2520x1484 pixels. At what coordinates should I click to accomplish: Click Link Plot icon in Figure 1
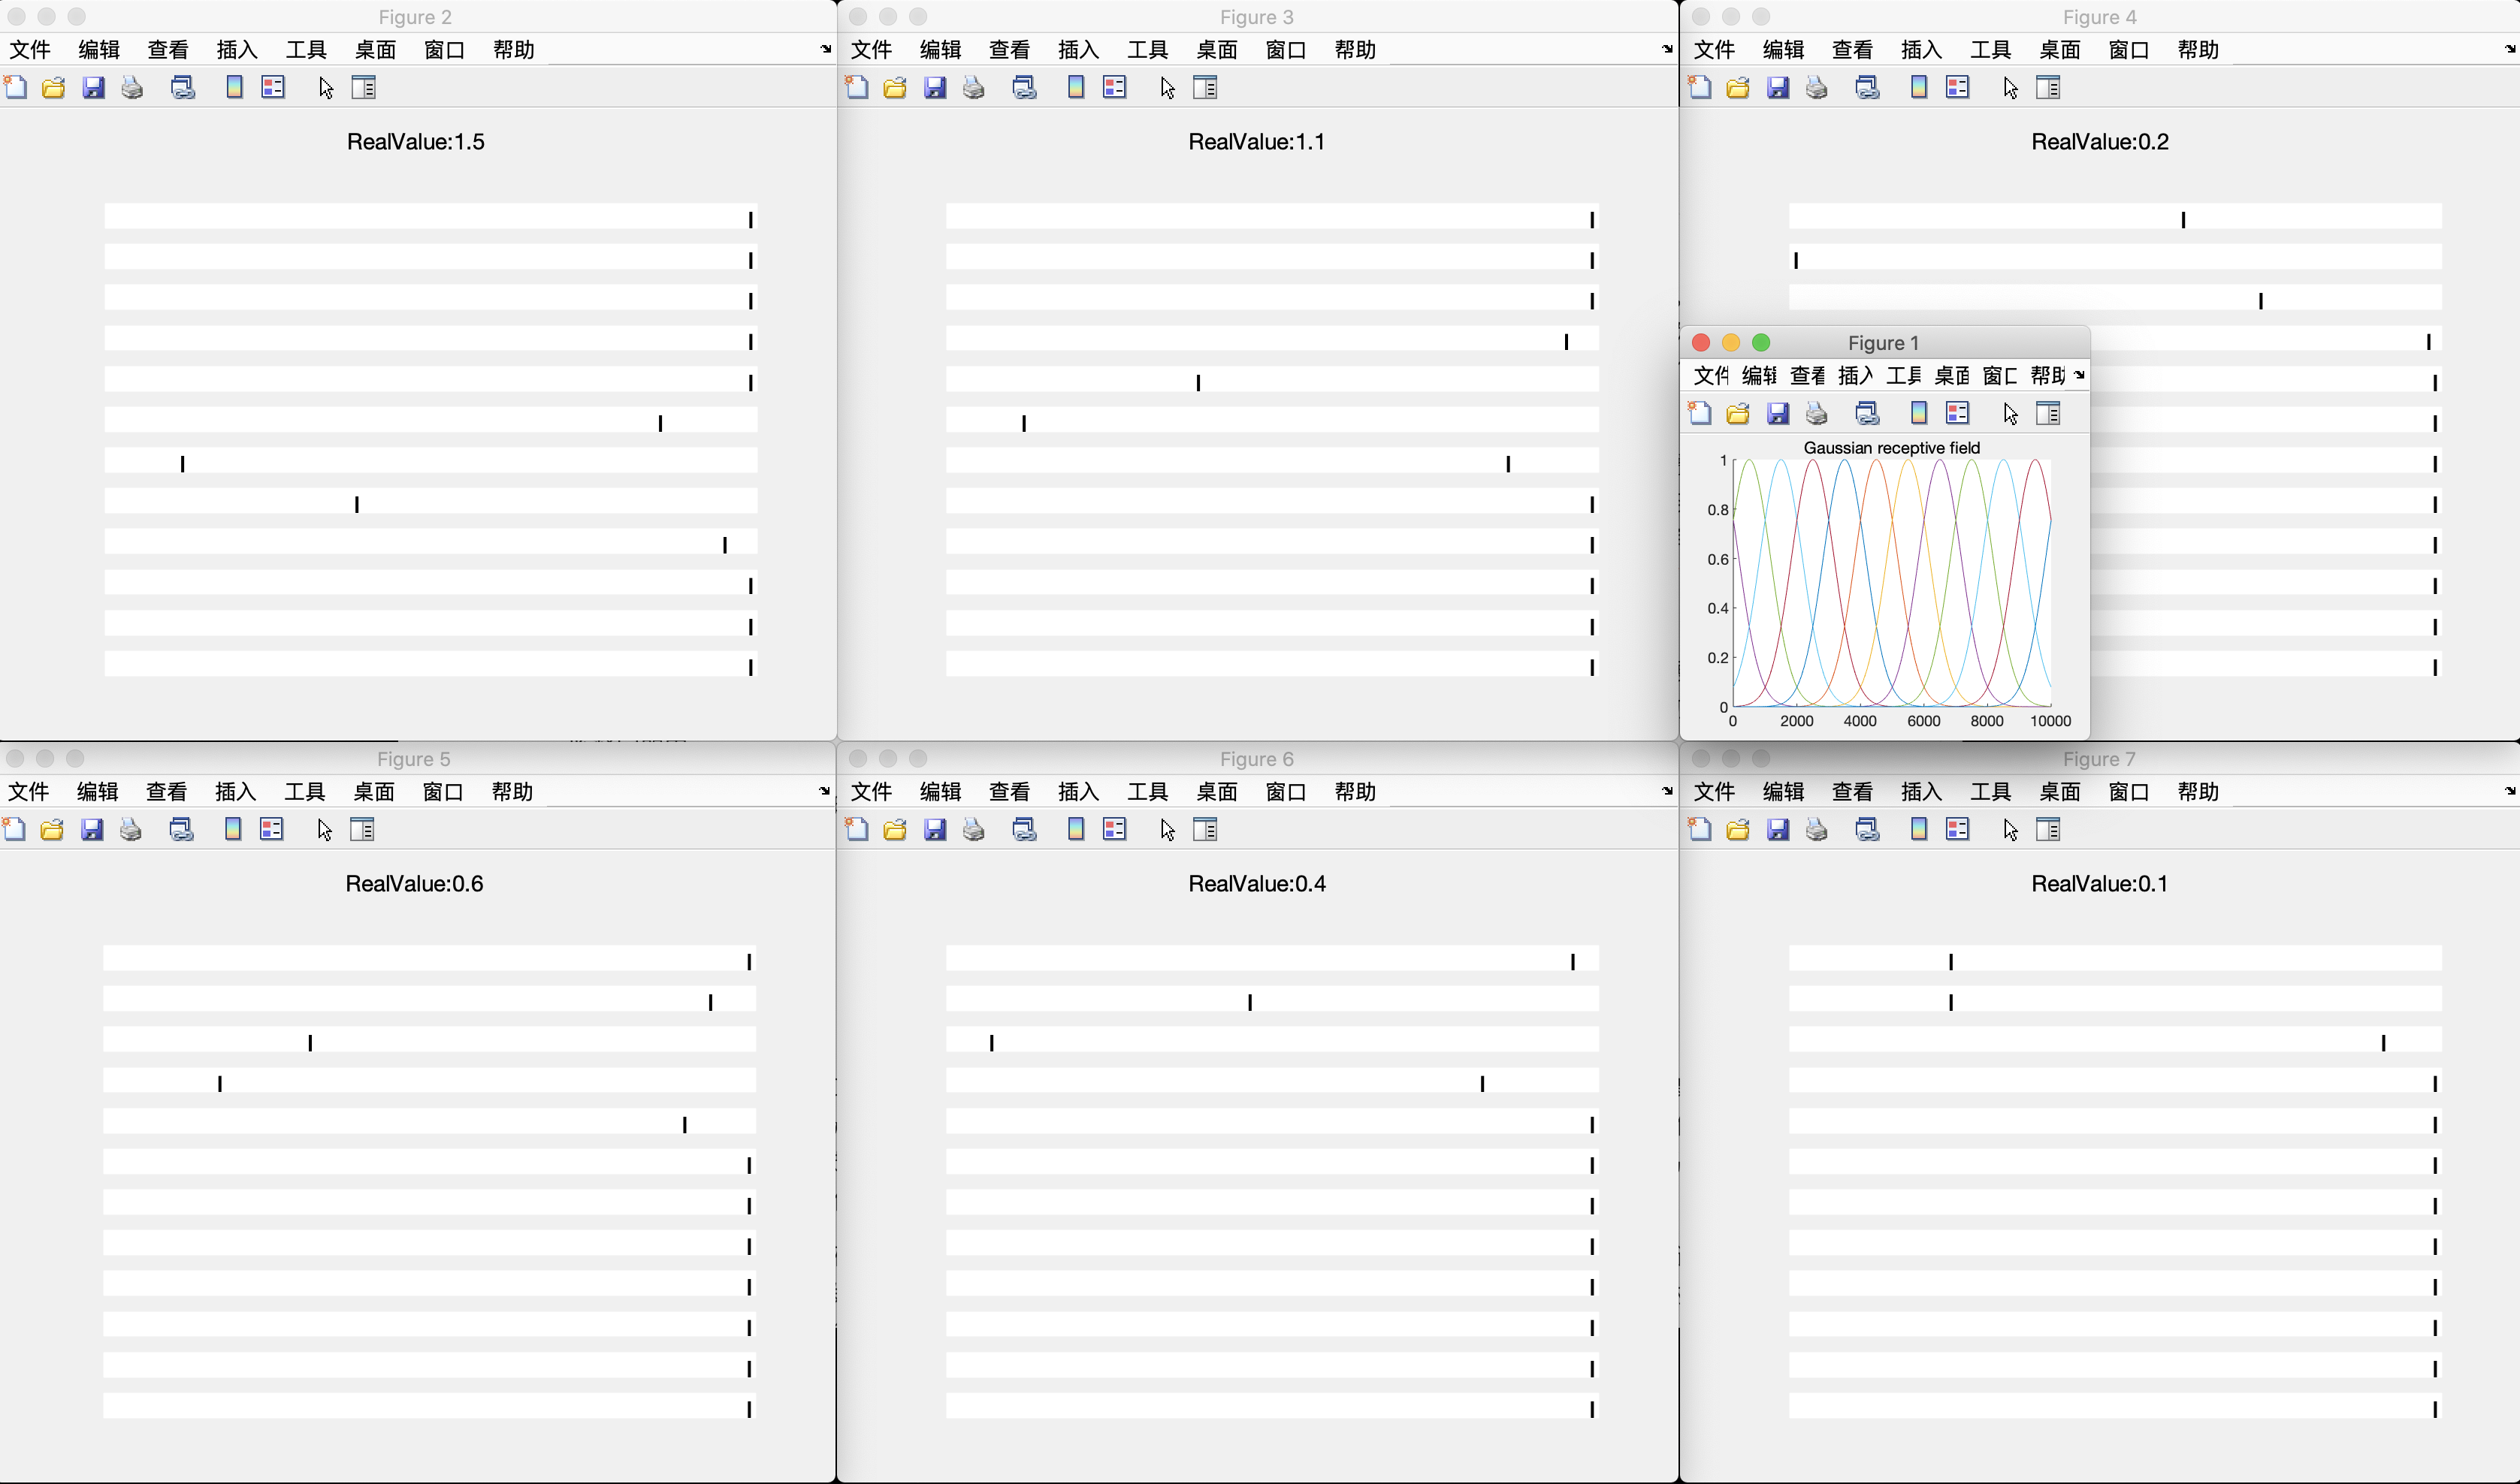pos(1868,414)
